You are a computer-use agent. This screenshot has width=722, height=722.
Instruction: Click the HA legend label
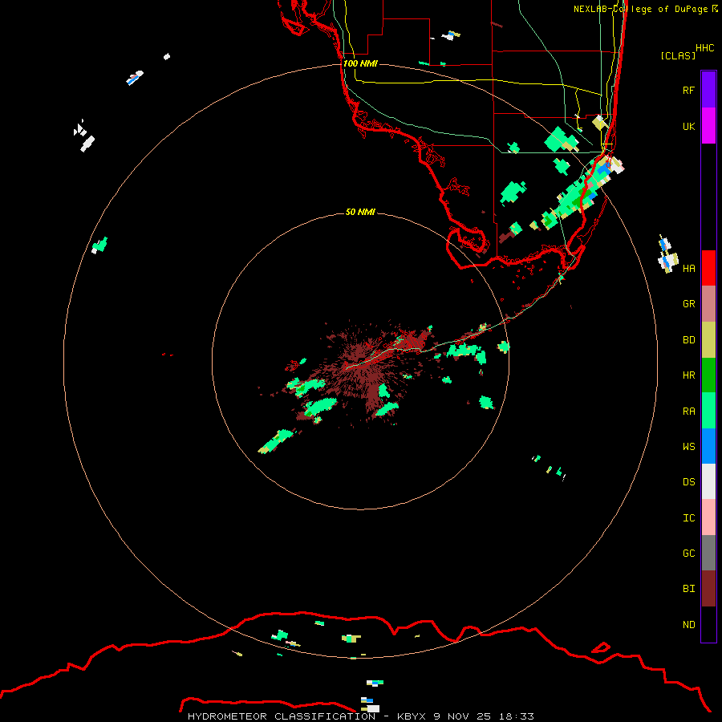click(x=688, y=268)
